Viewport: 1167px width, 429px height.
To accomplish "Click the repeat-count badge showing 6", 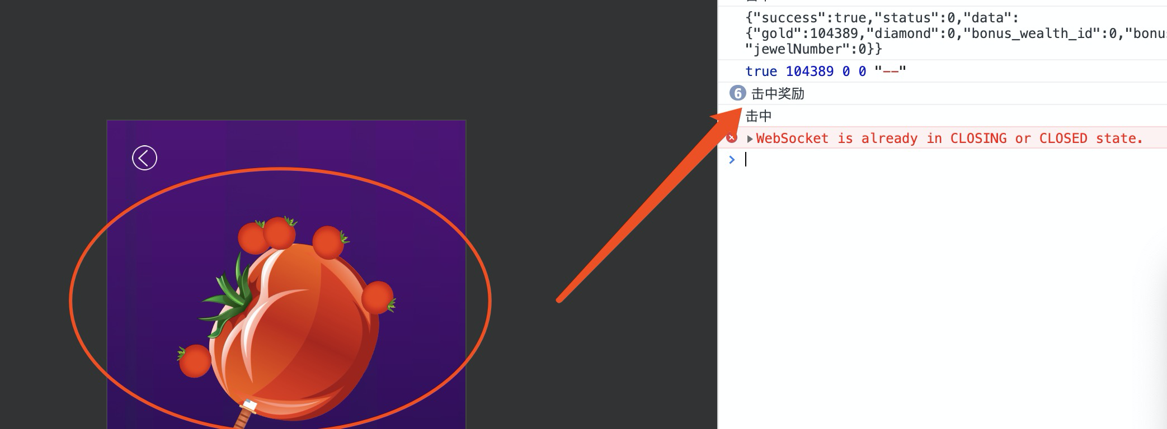I will [x=737, y=93].
